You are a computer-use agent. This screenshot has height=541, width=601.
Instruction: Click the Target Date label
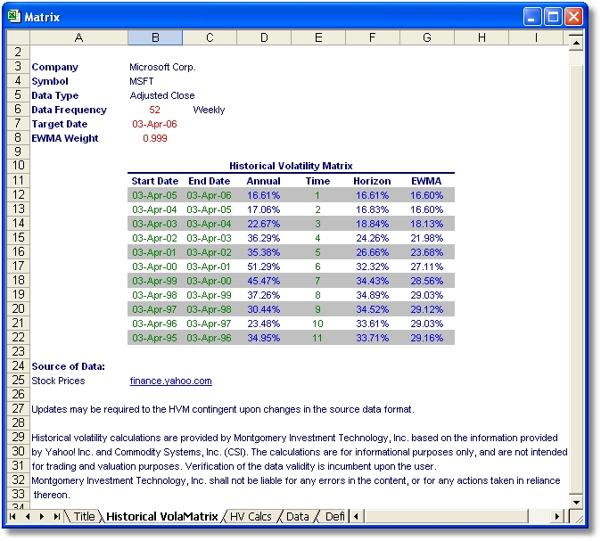60,124
